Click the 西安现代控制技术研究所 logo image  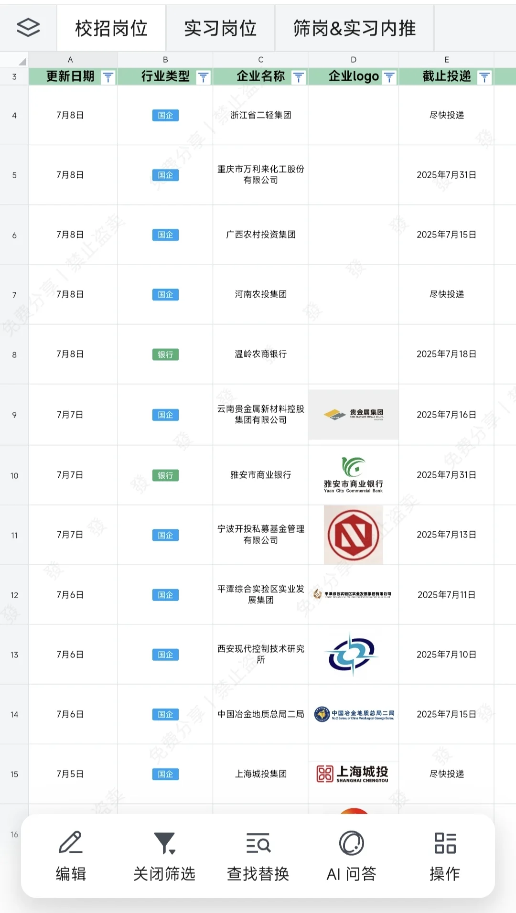[x=352, y=654]
